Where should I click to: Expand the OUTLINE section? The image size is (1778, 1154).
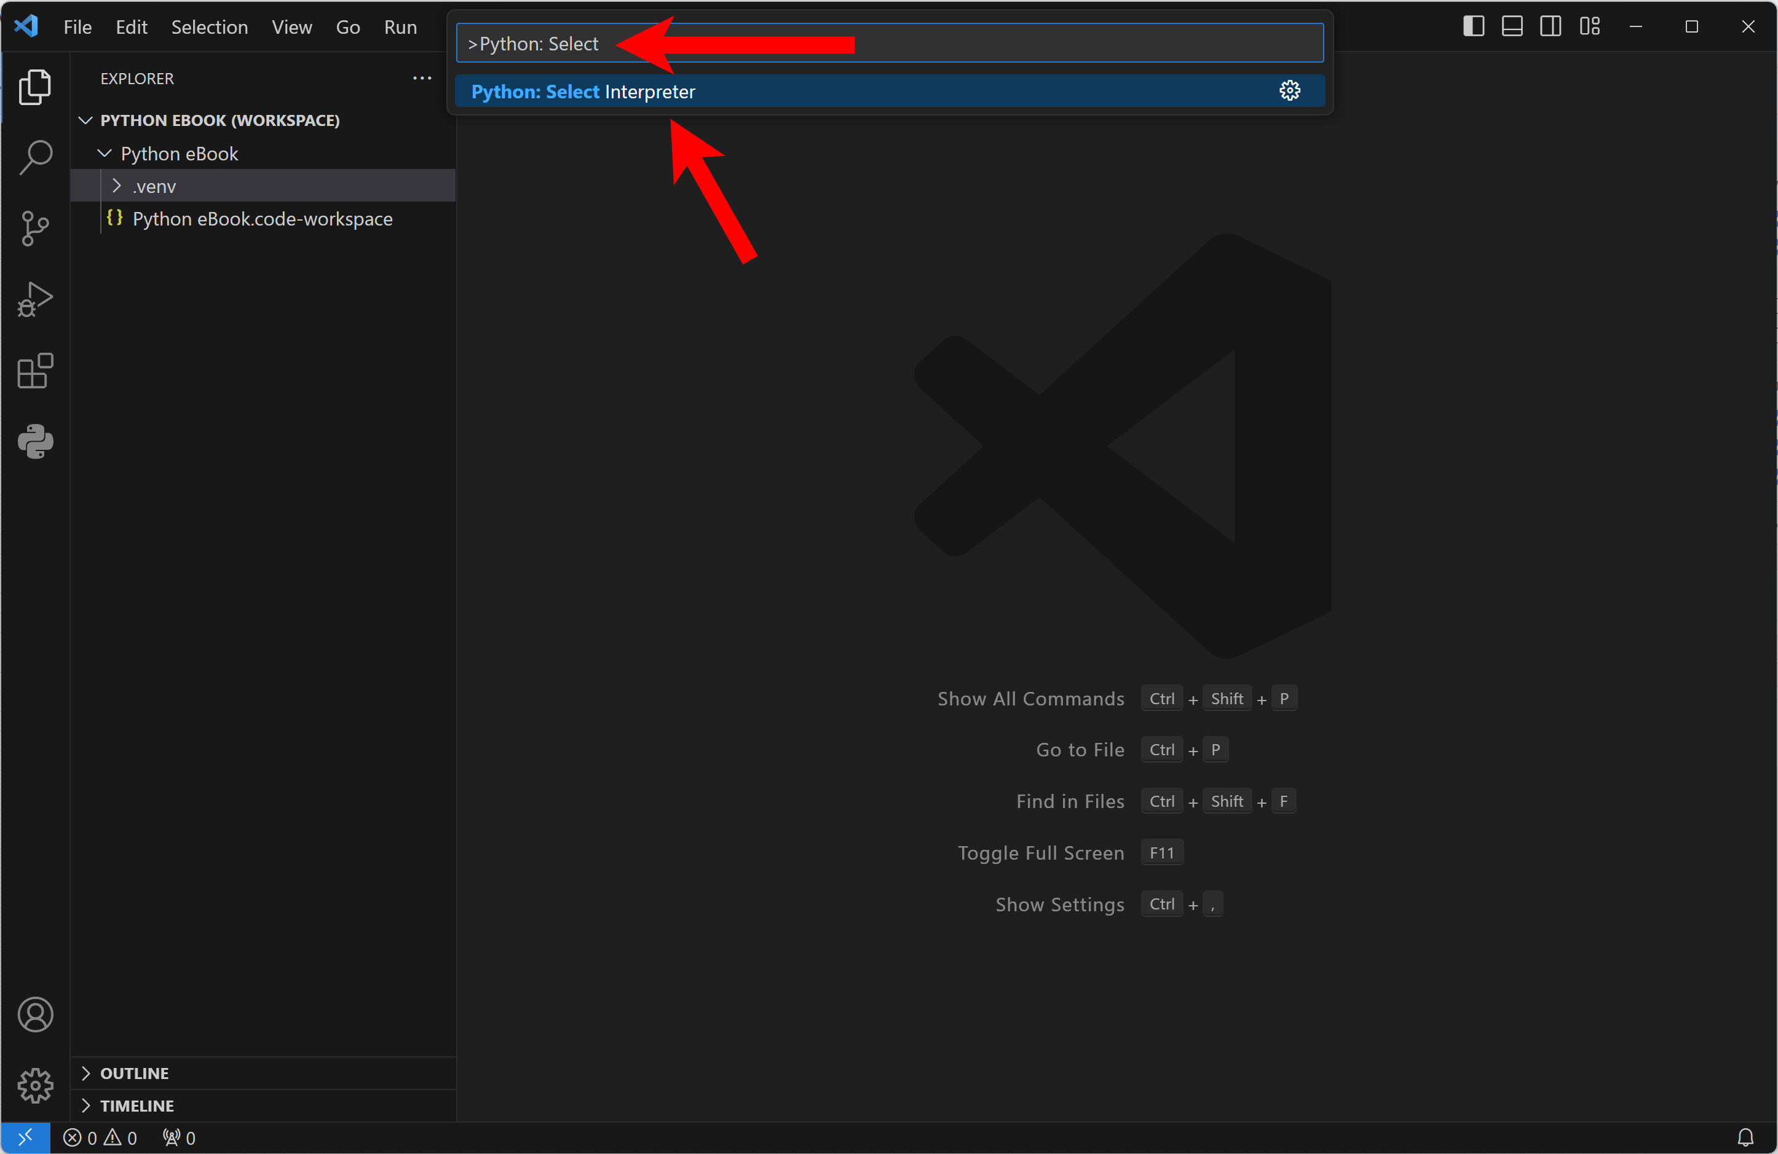[86, 1073]
